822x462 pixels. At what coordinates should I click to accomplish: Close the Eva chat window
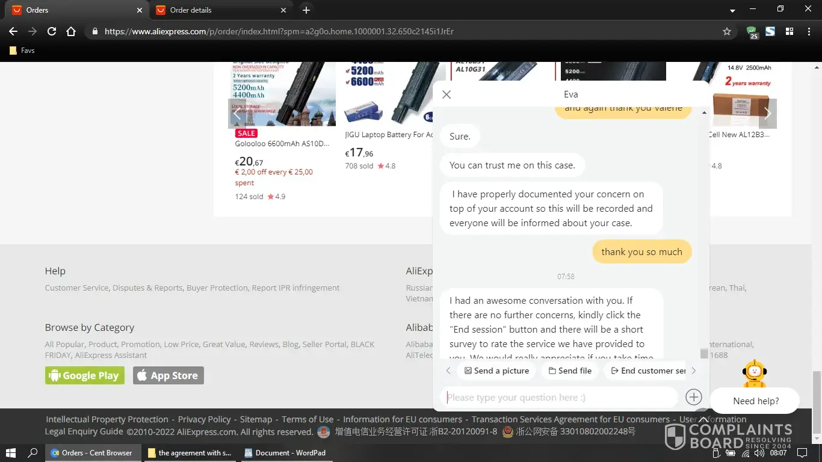(446, 94)
